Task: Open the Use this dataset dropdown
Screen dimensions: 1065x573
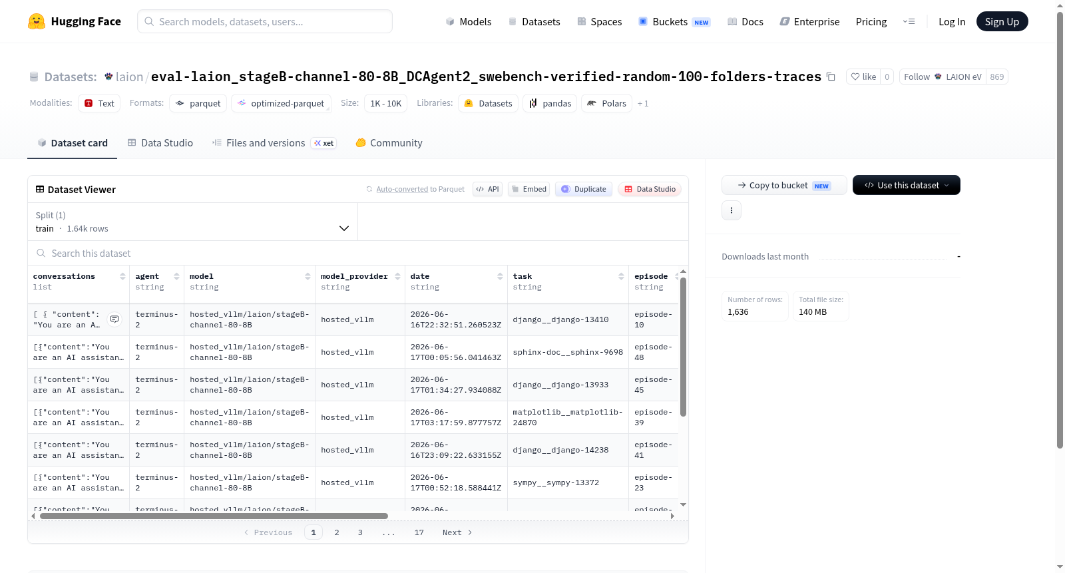Action: point(907,185)
